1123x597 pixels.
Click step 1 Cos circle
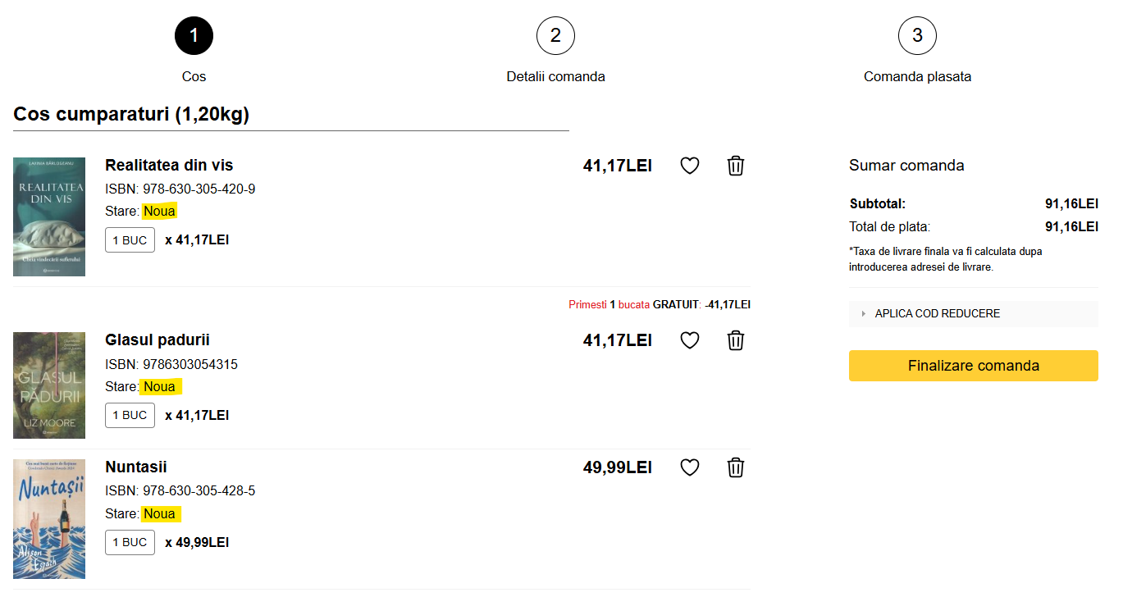[x=194, y=36]
